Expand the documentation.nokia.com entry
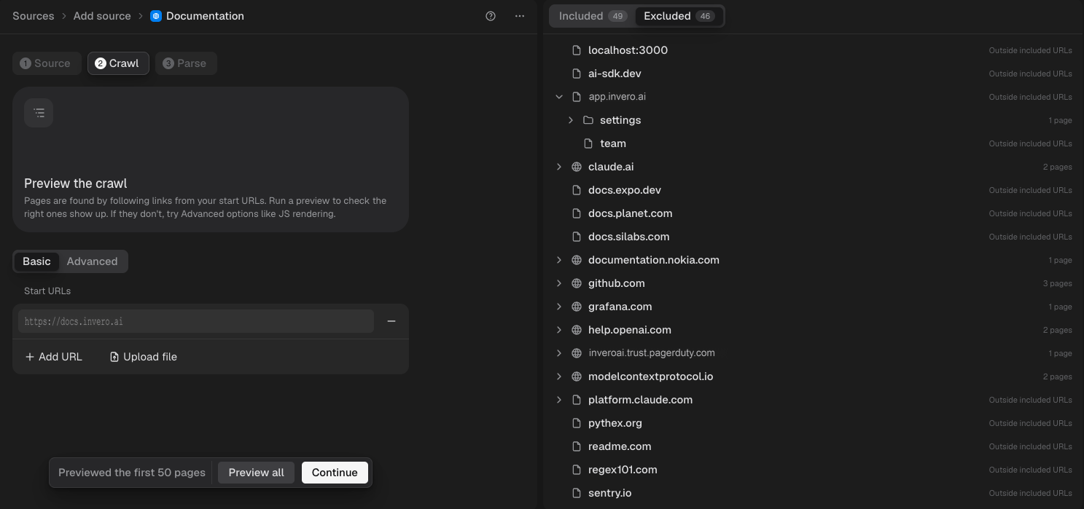Screen dimensions: 1084x509 pyautogui.click(x=559, y=260)
